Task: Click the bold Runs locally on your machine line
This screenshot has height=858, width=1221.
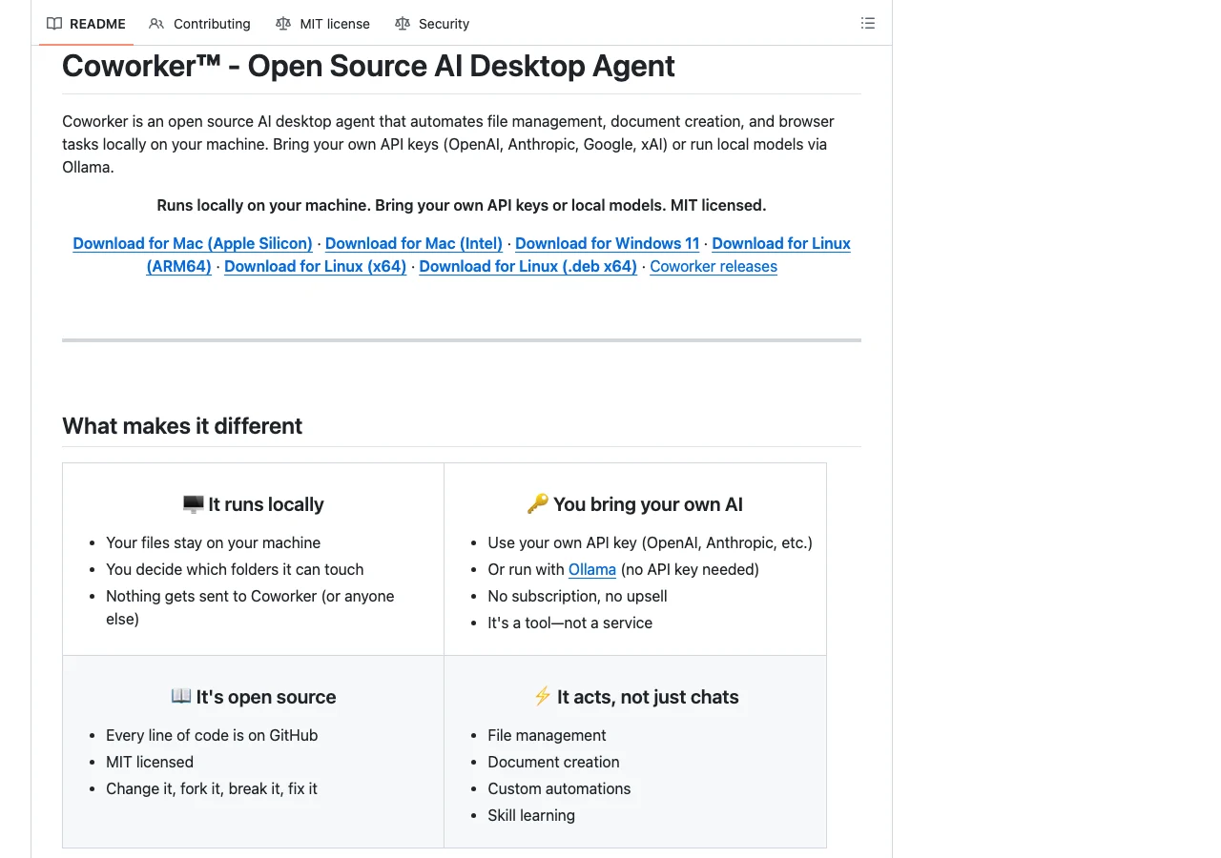Action: tap(462, 205)
